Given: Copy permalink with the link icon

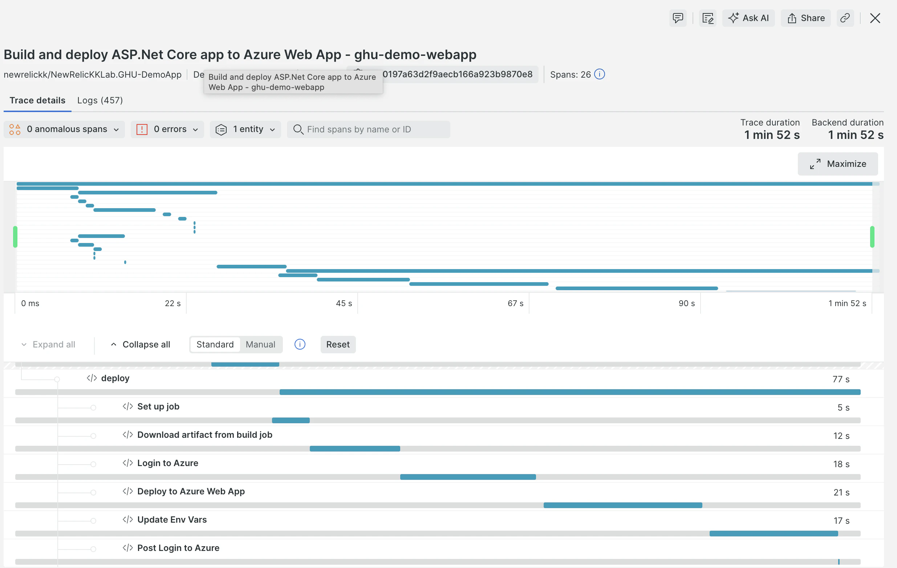Looking at the screenshot, I should (x=845, y=18).
